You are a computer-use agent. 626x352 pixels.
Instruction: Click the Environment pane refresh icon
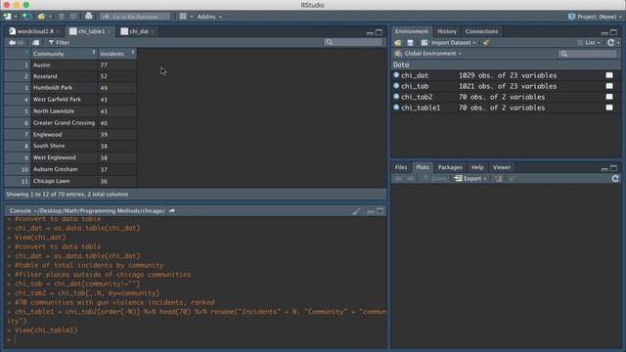coord(610,42)
